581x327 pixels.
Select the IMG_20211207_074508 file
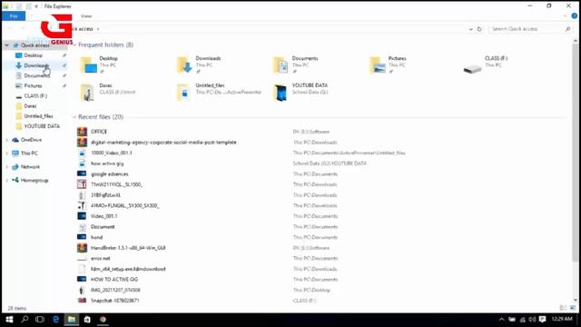click(115, 290)
